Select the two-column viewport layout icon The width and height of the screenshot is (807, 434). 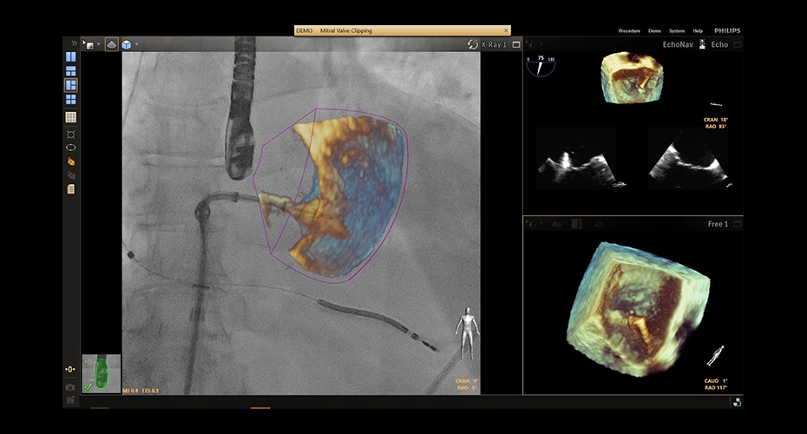pos(70,57)
